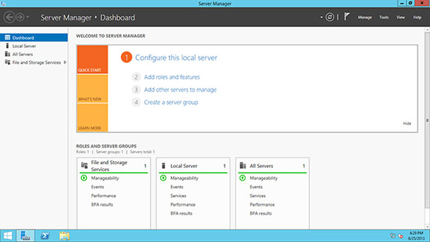
Task: Switch to the What's New tile
Action: click(93, 89)
